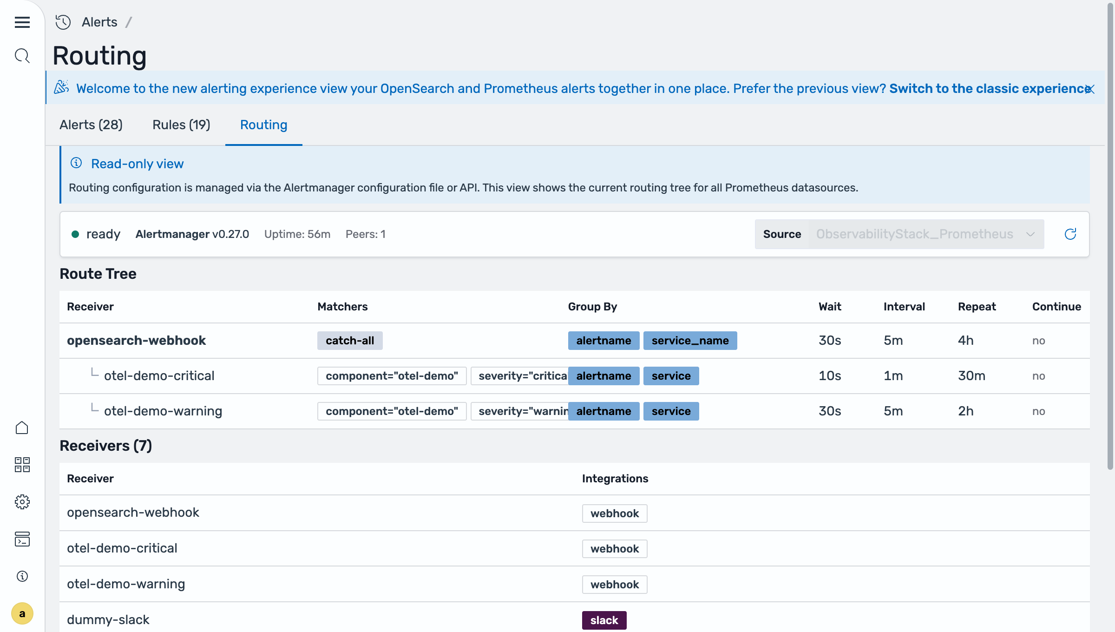
Task: Click otel-demo-critical in Receivers table
Action: coord(122,548)
